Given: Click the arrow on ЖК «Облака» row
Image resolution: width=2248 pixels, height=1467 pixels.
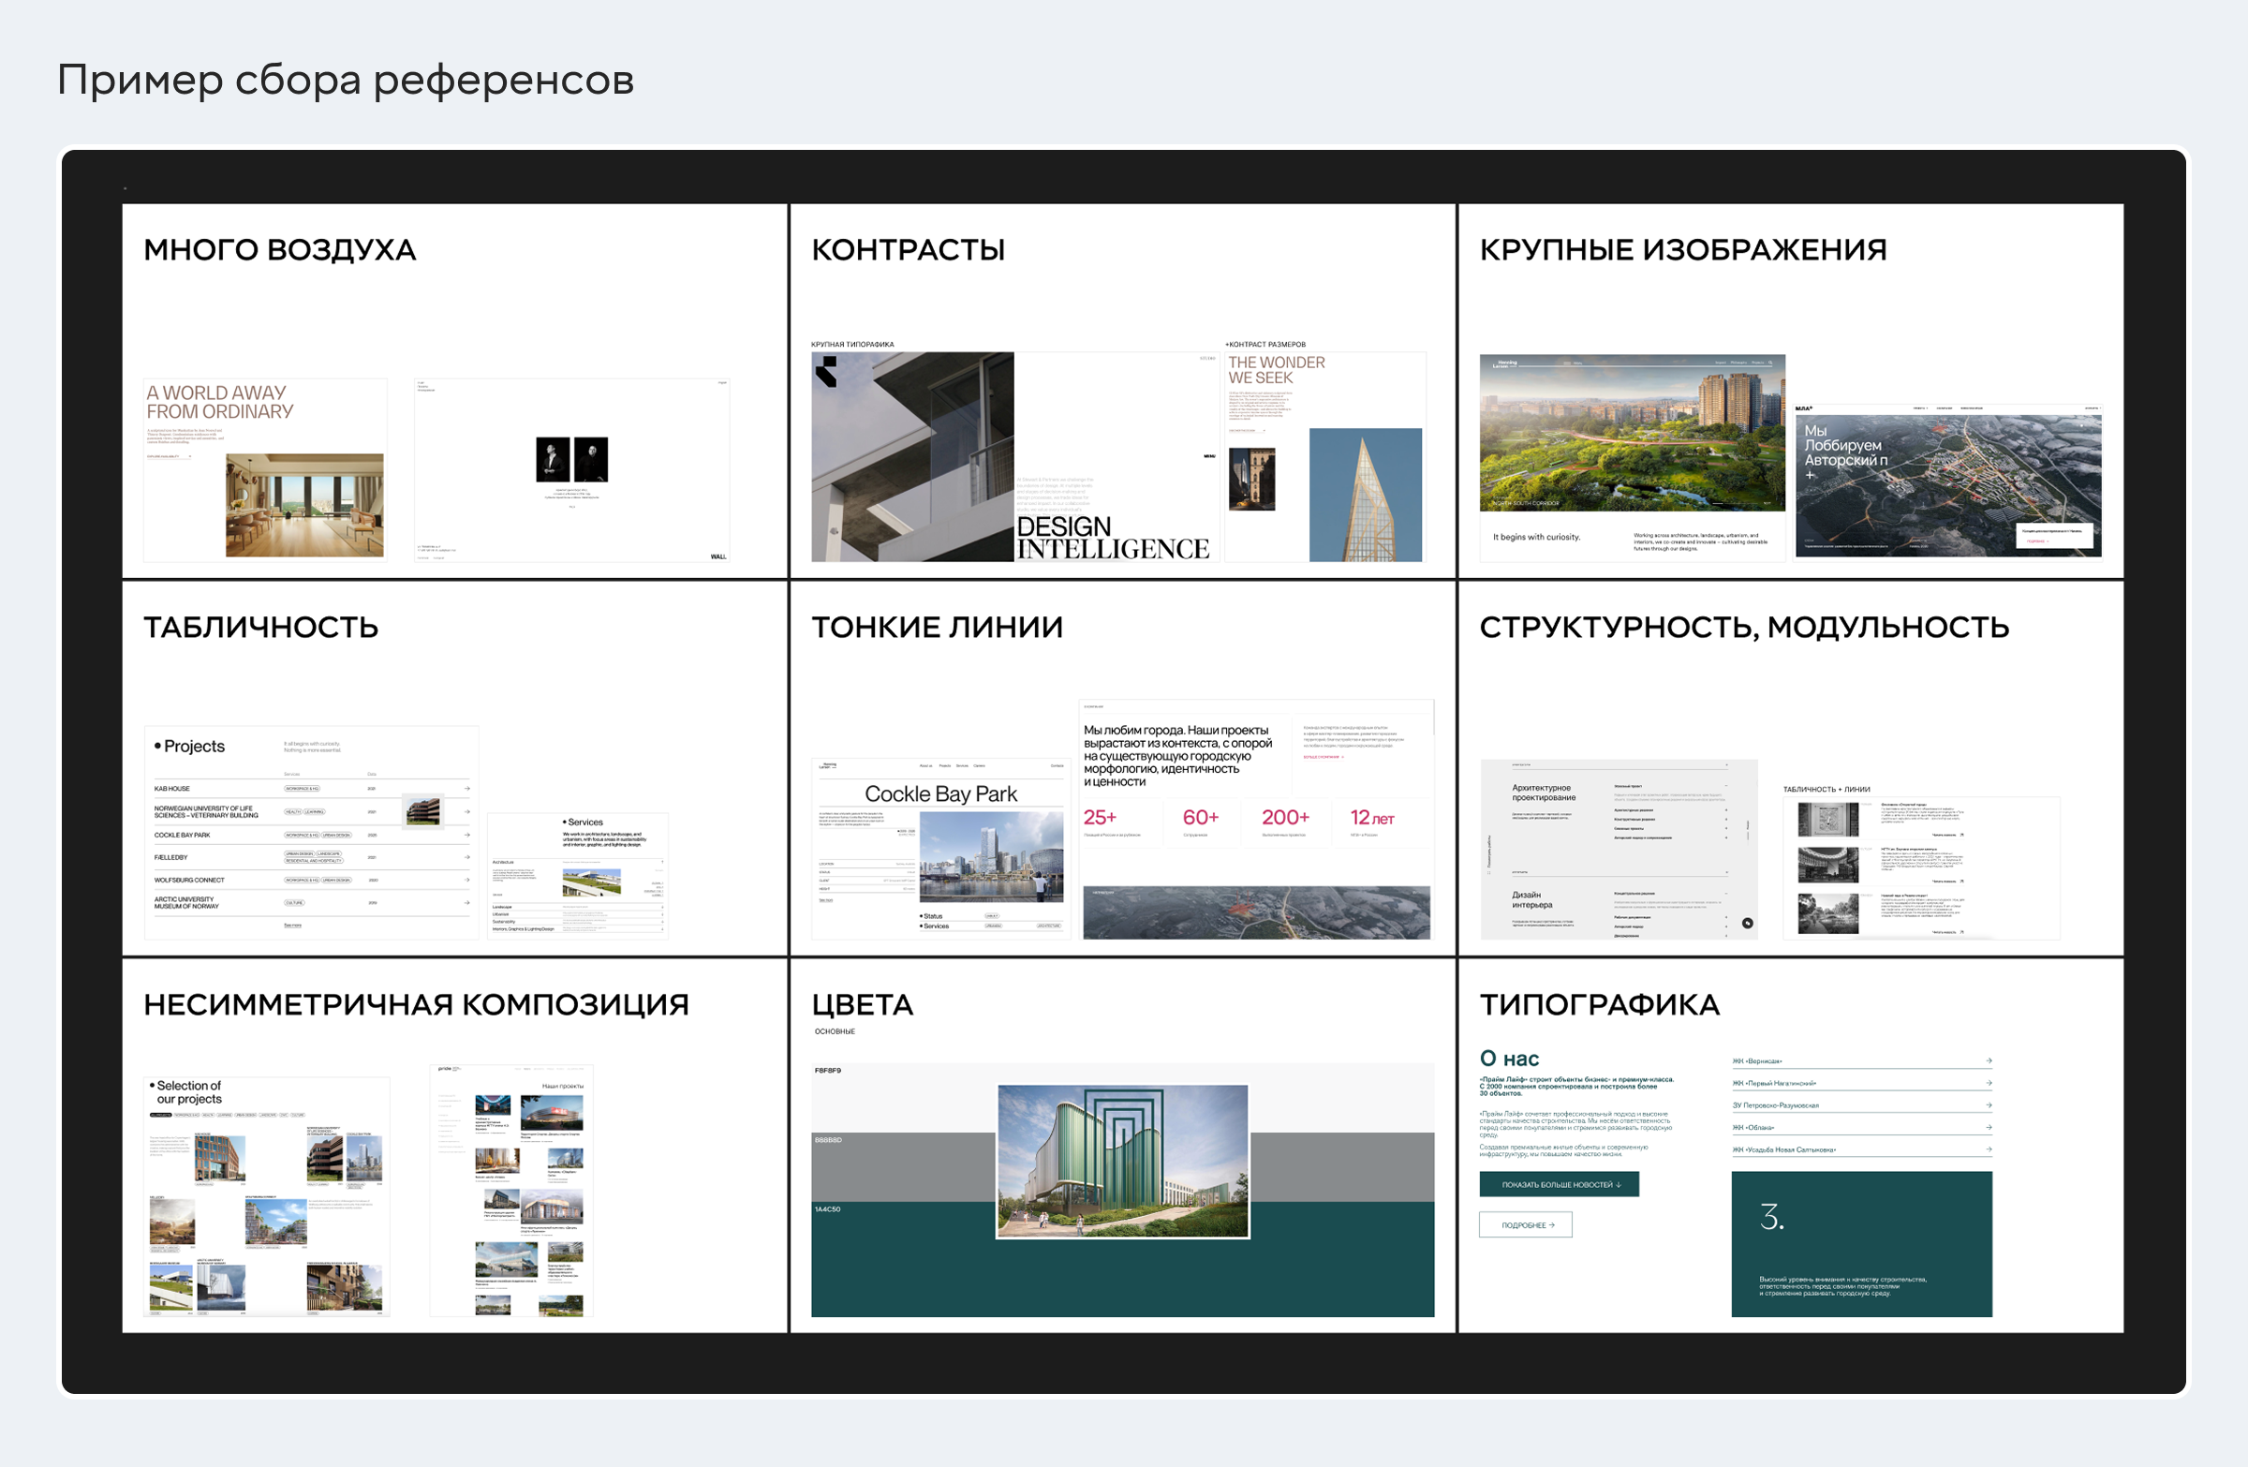Looking at the screenshot, I should pyautogui.click(x=1989, y=1127).
